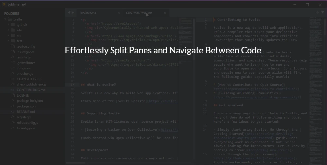Open register.js from the sidebar

(24, 117)
